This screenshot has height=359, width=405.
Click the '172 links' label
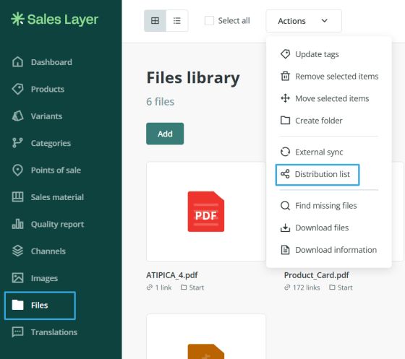[x=307, y=287]
